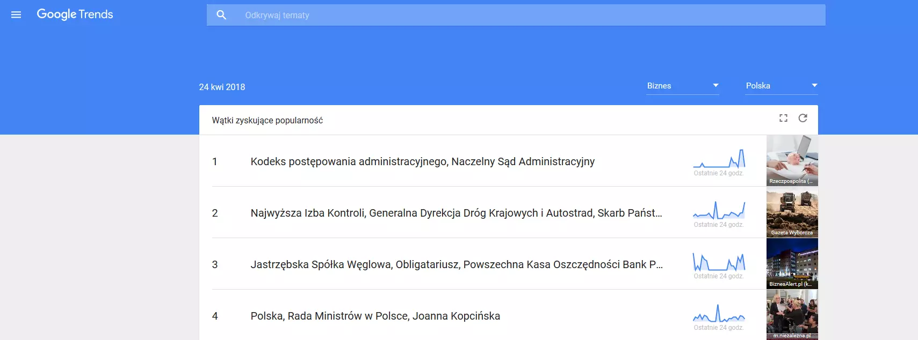The image size is (918, 340).
Task: Enter fullscreen view of trending stories
Action: click(x=783, y=118)
